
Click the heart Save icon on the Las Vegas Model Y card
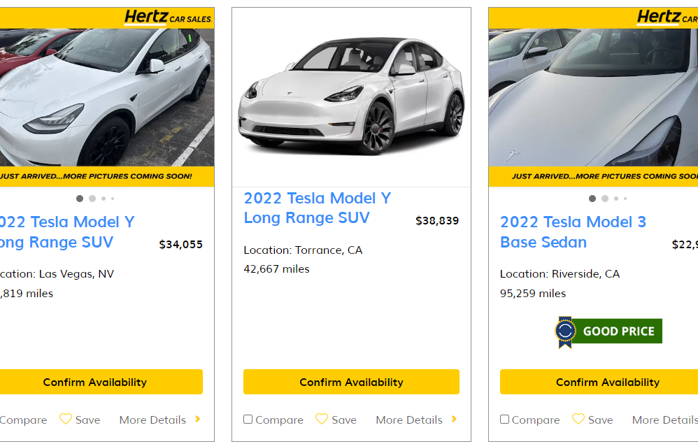click(67, 420)
